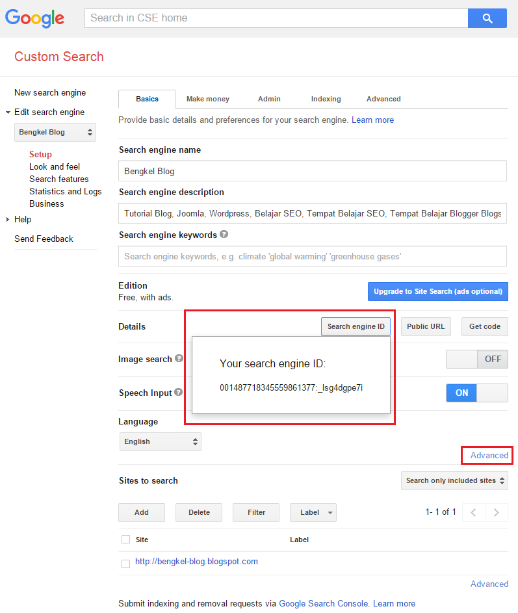Click the Site column header

click(x=142, y=540)
